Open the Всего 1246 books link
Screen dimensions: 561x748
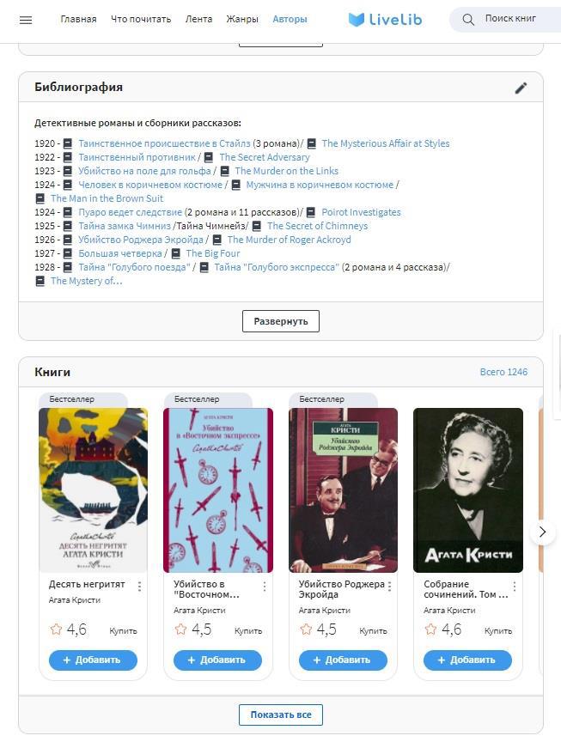[503, 372]
